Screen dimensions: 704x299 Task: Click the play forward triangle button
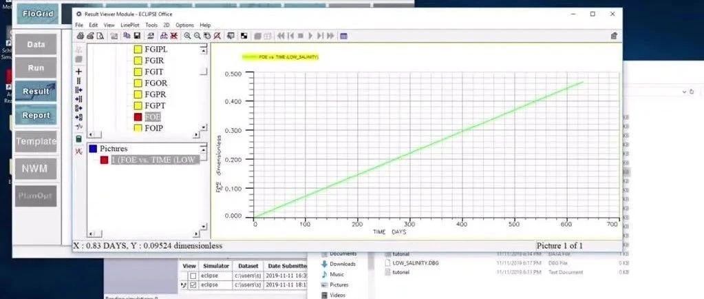pos(310,36)
